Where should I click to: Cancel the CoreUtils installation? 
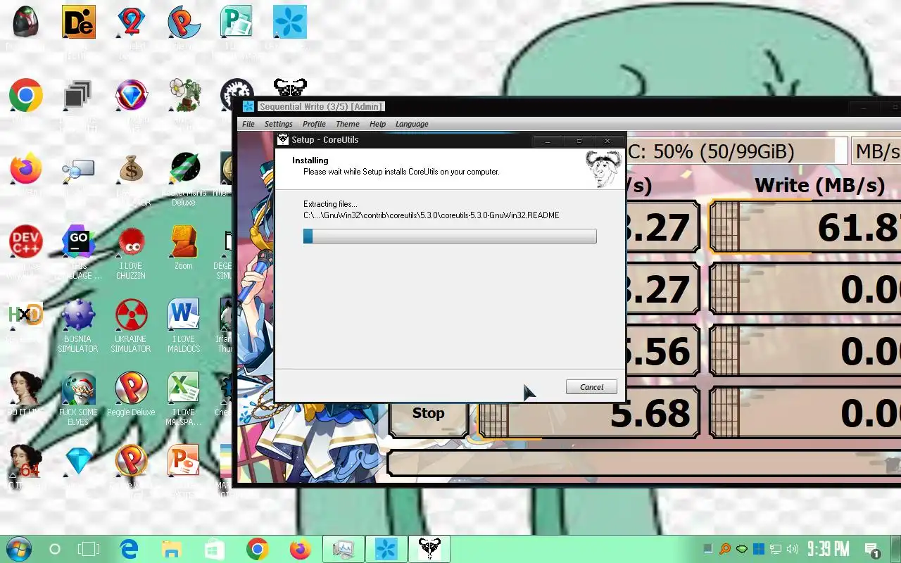point(591,387)
